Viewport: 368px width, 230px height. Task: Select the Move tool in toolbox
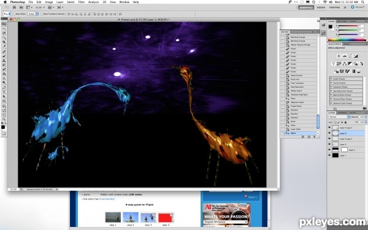4,25
